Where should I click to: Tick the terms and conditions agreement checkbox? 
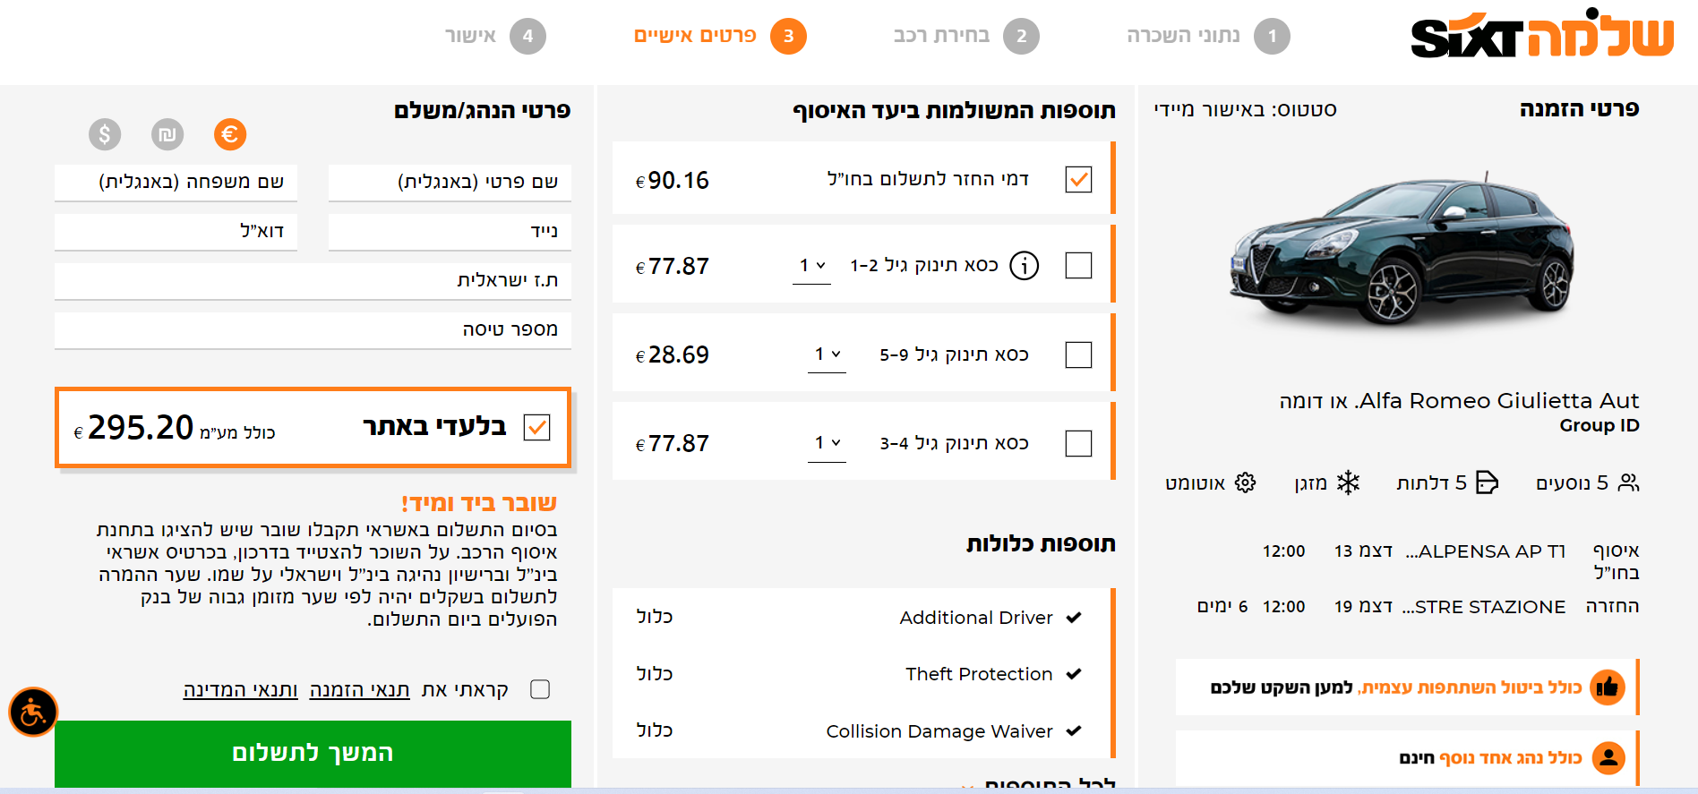(x=540, y=689)
